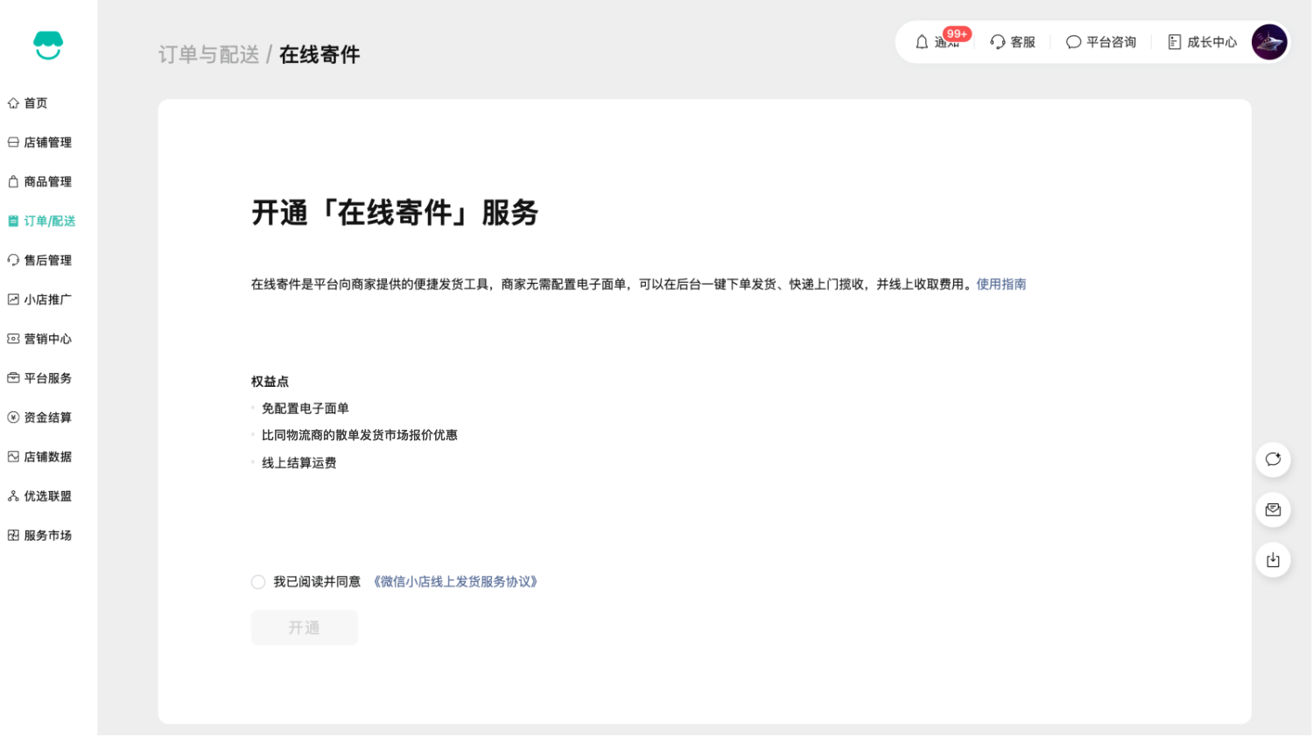Click the floating chat feedback icon

pyautogui.click(x=1273, y=460)
